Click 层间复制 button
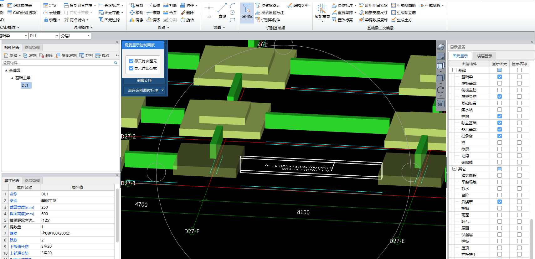This screenshot has width=535, height=259. (66, 55)
